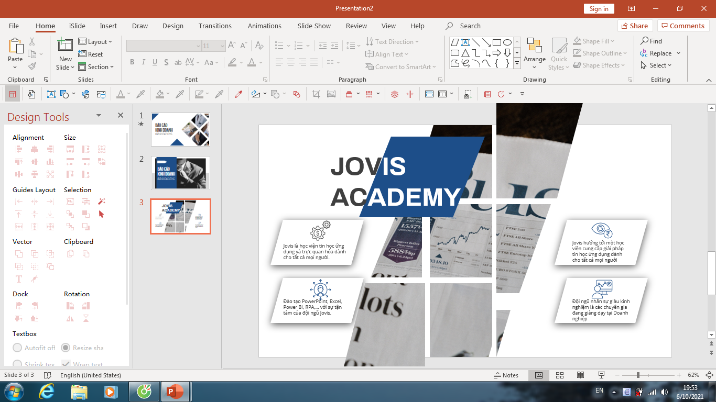716x402 pixels.
Task: Click the layers icon in quick toolbar
Action: click(x=395, y=94)
